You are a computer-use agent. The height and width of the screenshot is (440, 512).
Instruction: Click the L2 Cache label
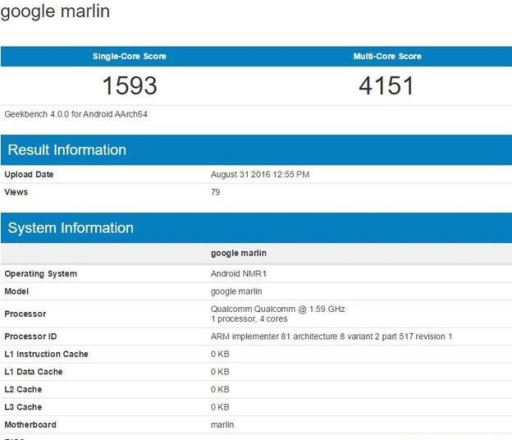[23, 389]
